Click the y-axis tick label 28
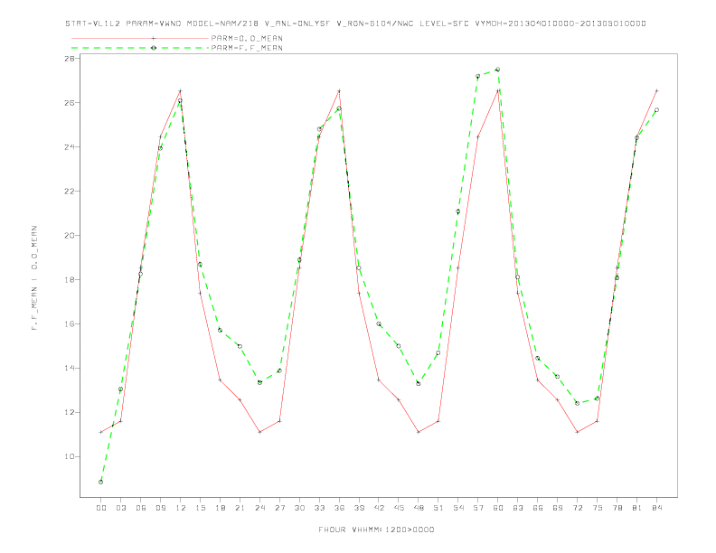 point(70,59)
